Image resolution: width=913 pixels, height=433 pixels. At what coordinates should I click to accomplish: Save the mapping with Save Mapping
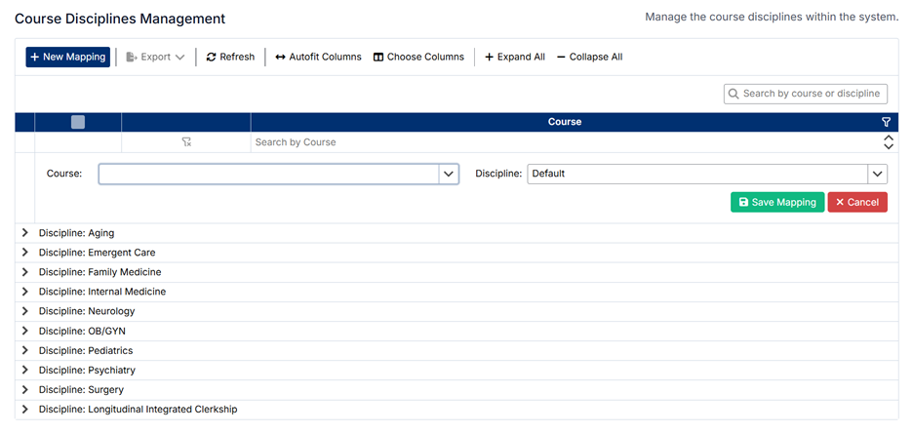click(x=776, y=202)
